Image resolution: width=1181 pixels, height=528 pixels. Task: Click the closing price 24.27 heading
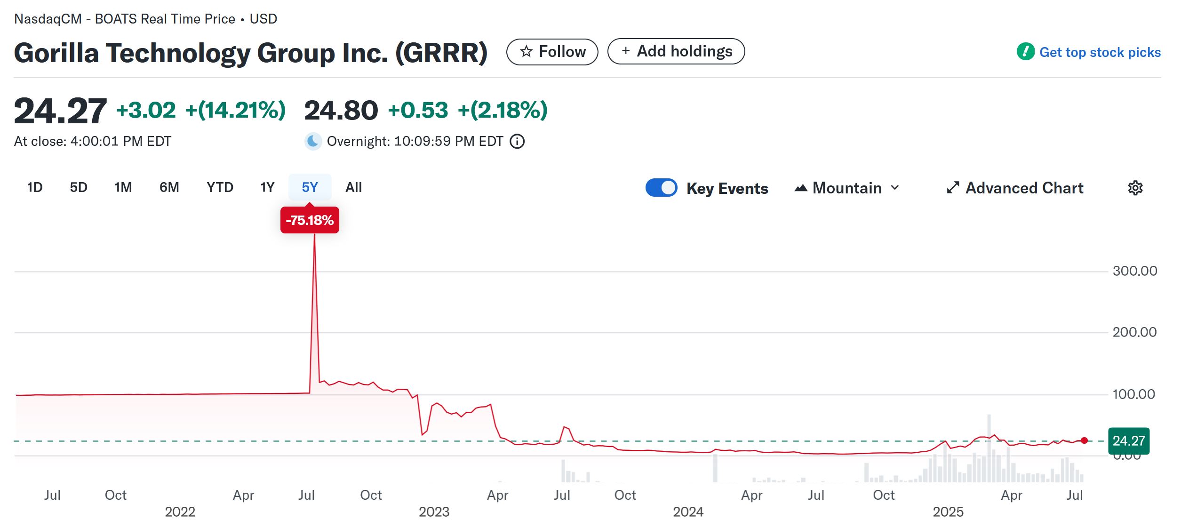click(60, 111)
